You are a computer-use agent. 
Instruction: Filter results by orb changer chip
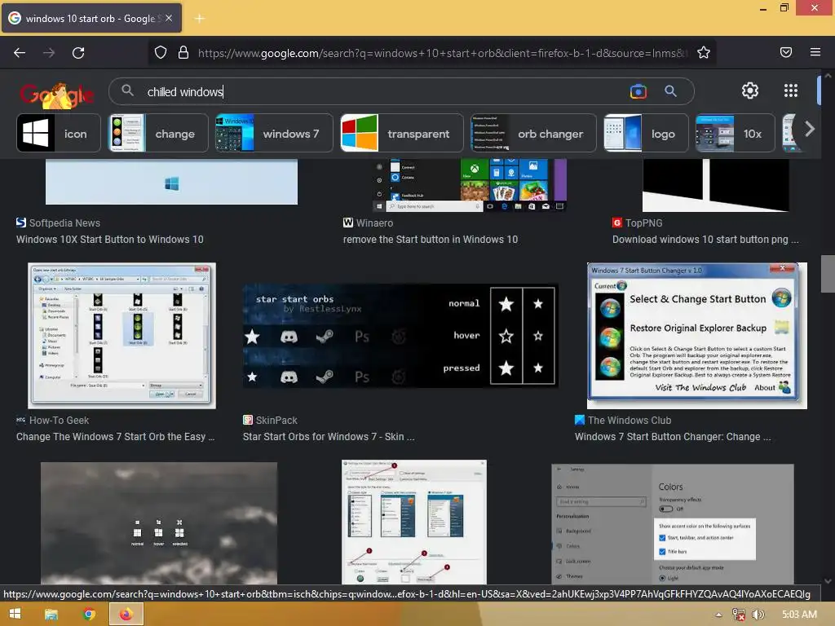point(533,133)
